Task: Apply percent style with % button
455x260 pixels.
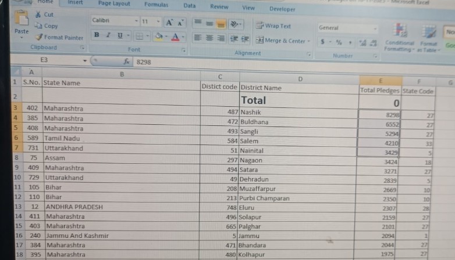Action: coord(337,42)
